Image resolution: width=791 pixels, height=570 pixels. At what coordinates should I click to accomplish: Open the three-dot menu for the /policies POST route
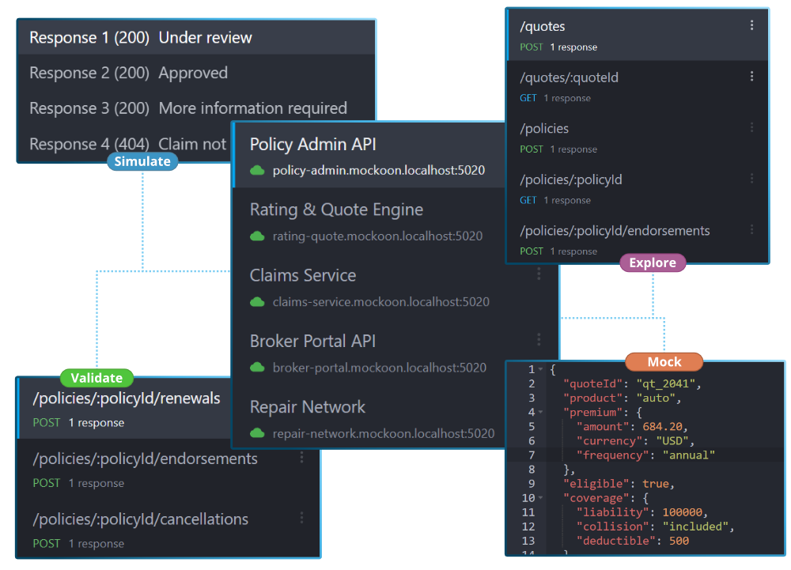(751, 127)
